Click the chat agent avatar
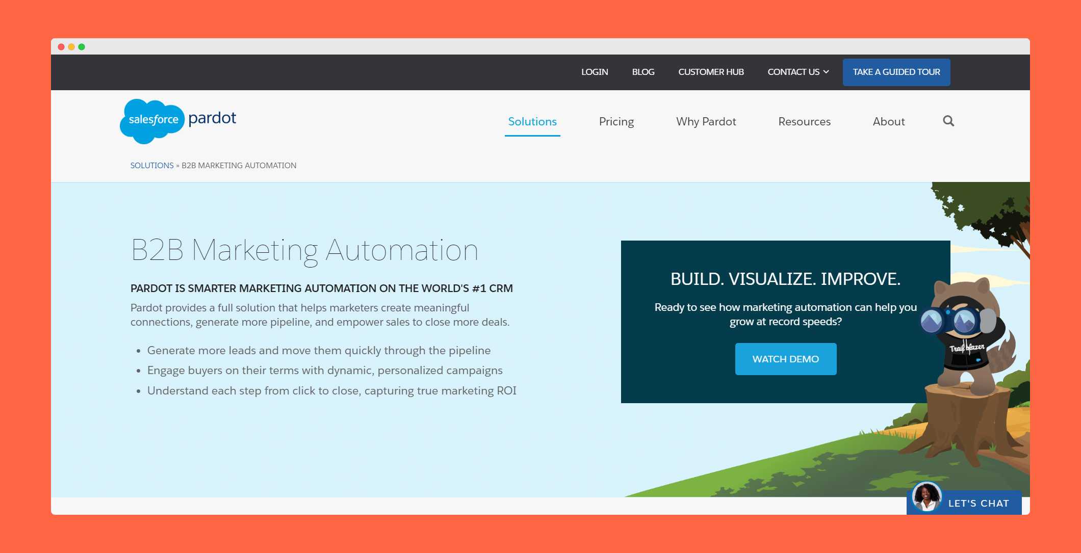Image resolution: width=1081 pixels, height=553 pixels. [926, 496]
